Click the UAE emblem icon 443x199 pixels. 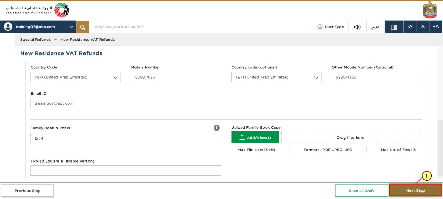click(x=430, y=10)
